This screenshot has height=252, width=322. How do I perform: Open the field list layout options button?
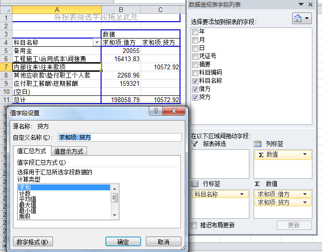[301, 19]
